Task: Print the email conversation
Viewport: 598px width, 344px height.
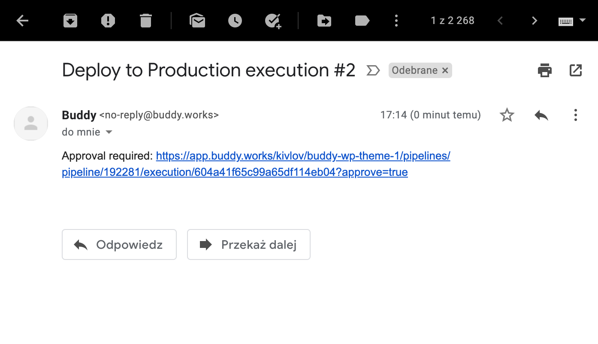Action: coord(545,70)
